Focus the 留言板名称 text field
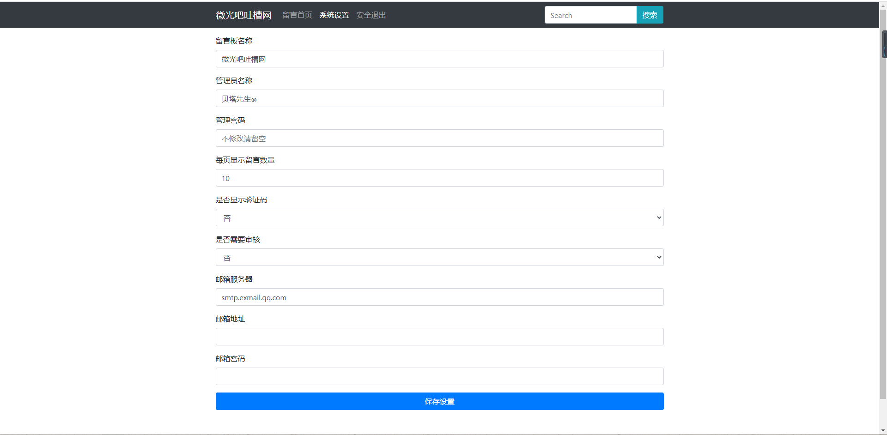This screenshot has width=887, height=435. [439, 58]
